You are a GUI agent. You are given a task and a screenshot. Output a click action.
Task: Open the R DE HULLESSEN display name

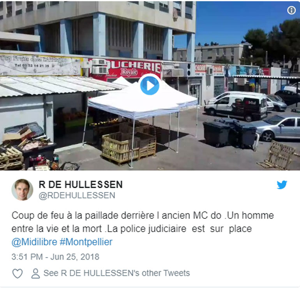(81, 185)
